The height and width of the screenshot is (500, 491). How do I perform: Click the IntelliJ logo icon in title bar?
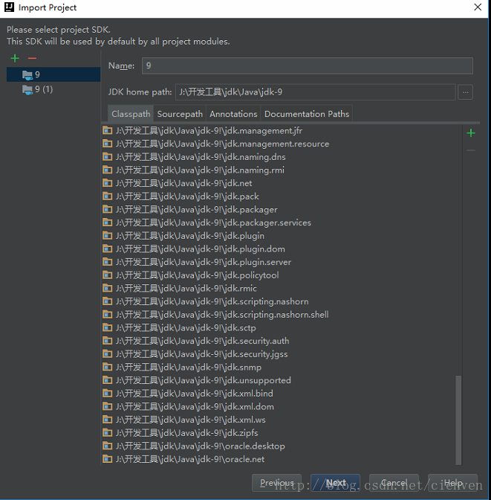point(9,7)
